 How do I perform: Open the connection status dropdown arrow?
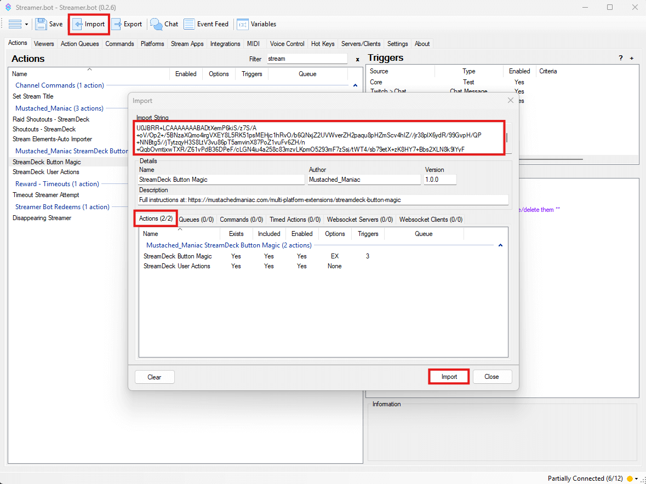(x=637, y=479)
